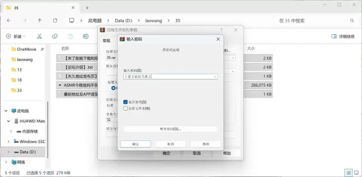Click the search magnifier icon in Explorer
Image resolution: width=362 pixels, height=177 pixels.
(x=352, y=20)
